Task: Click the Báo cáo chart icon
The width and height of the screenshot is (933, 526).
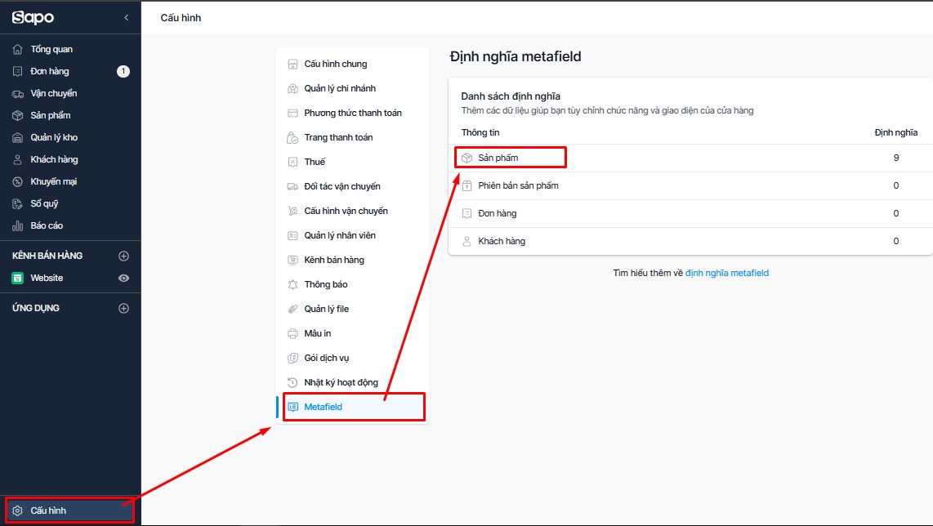Action: (x=18, y=225)
